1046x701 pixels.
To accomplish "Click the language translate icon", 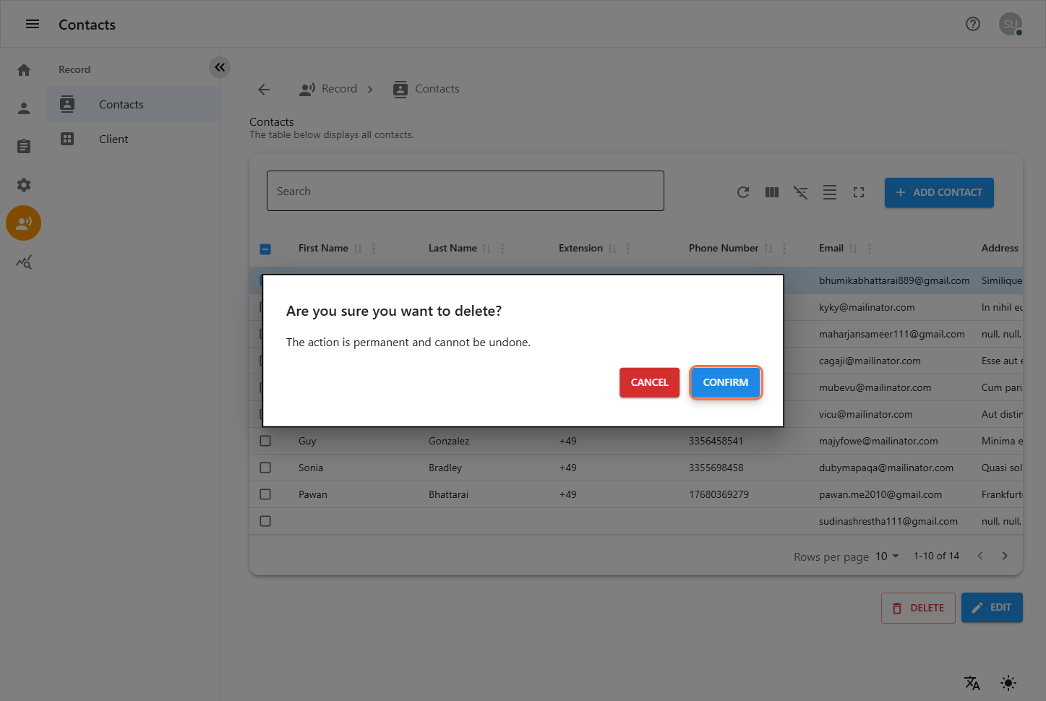I will coord(972,683).
